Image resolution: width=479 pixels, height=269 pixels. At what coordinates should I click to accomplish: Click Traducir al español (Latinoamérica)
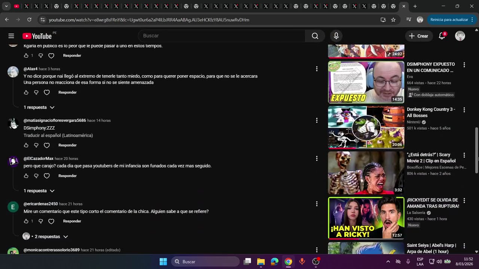[x=58, y=135]
